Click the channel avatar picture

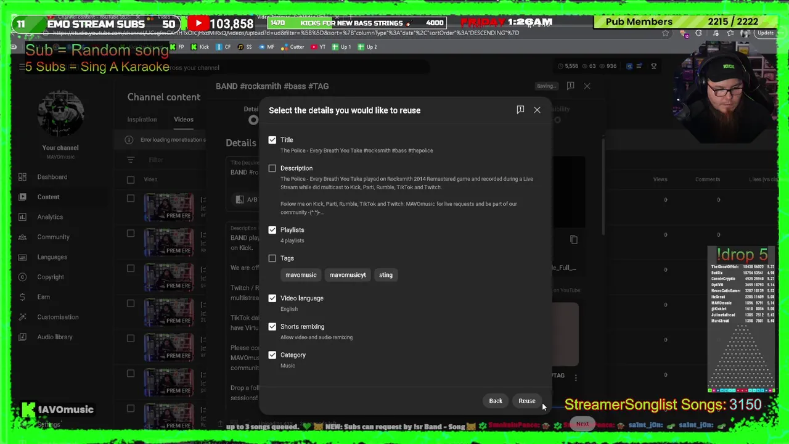click(60, 113)
